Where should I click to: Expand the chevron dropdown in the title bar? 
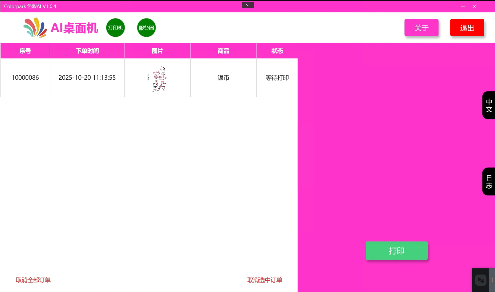248,5
